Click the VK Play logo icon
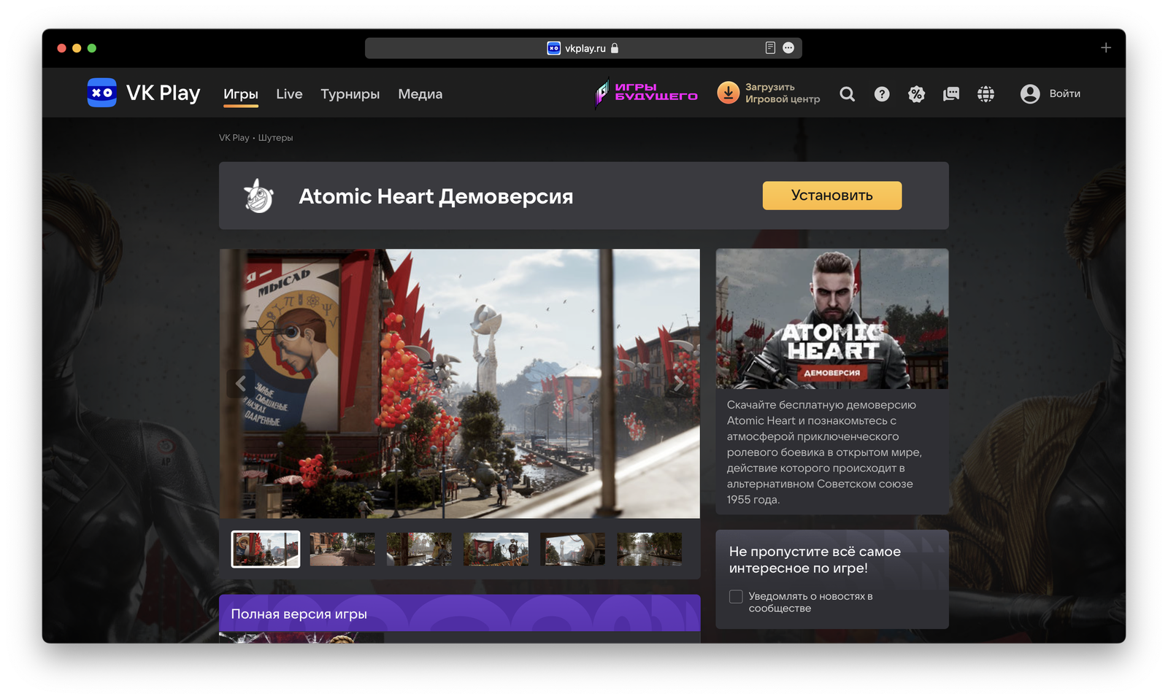Image resolution: width=1168 pixels, height=699 pixels. (101, 93)
